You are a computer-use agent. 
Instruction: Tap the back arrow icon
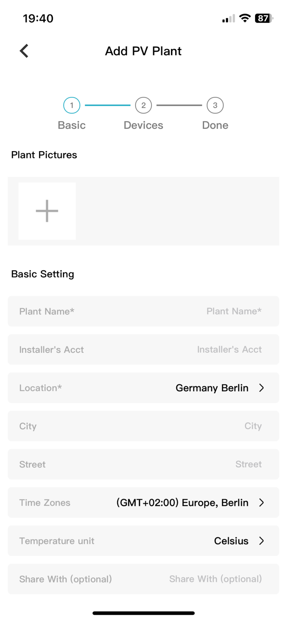tap(24, 51)
